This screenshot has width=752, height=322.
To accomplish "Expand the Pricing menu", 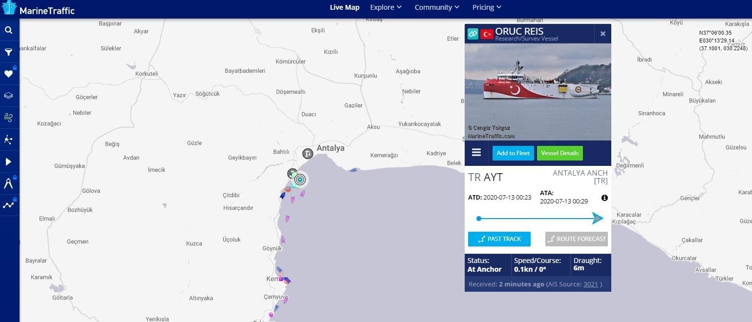I will [x=487, y=7].
